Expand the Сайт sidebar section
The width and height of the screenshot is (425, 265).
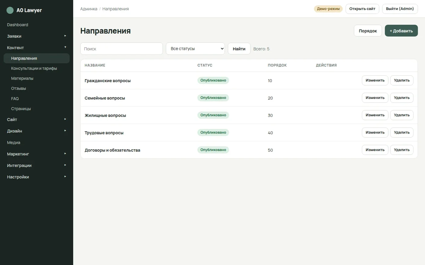[36, 120]
